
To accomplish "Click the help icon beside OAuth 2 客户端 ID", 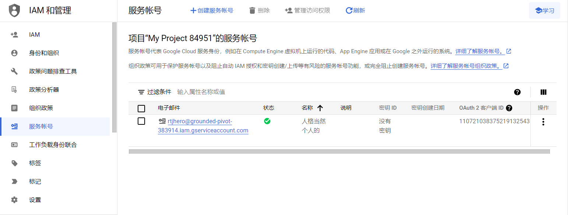I will [509, 108].
